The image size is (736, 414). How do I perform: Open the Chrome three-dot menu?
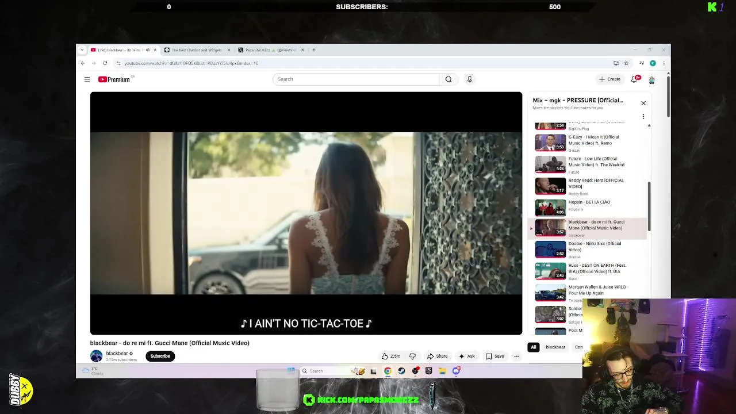coord(664,63)
